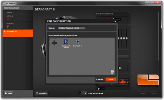Click the 9H Headset title bar icon
Screen dimensions: 164x100
pyautogui.click(x=4, y=4)
